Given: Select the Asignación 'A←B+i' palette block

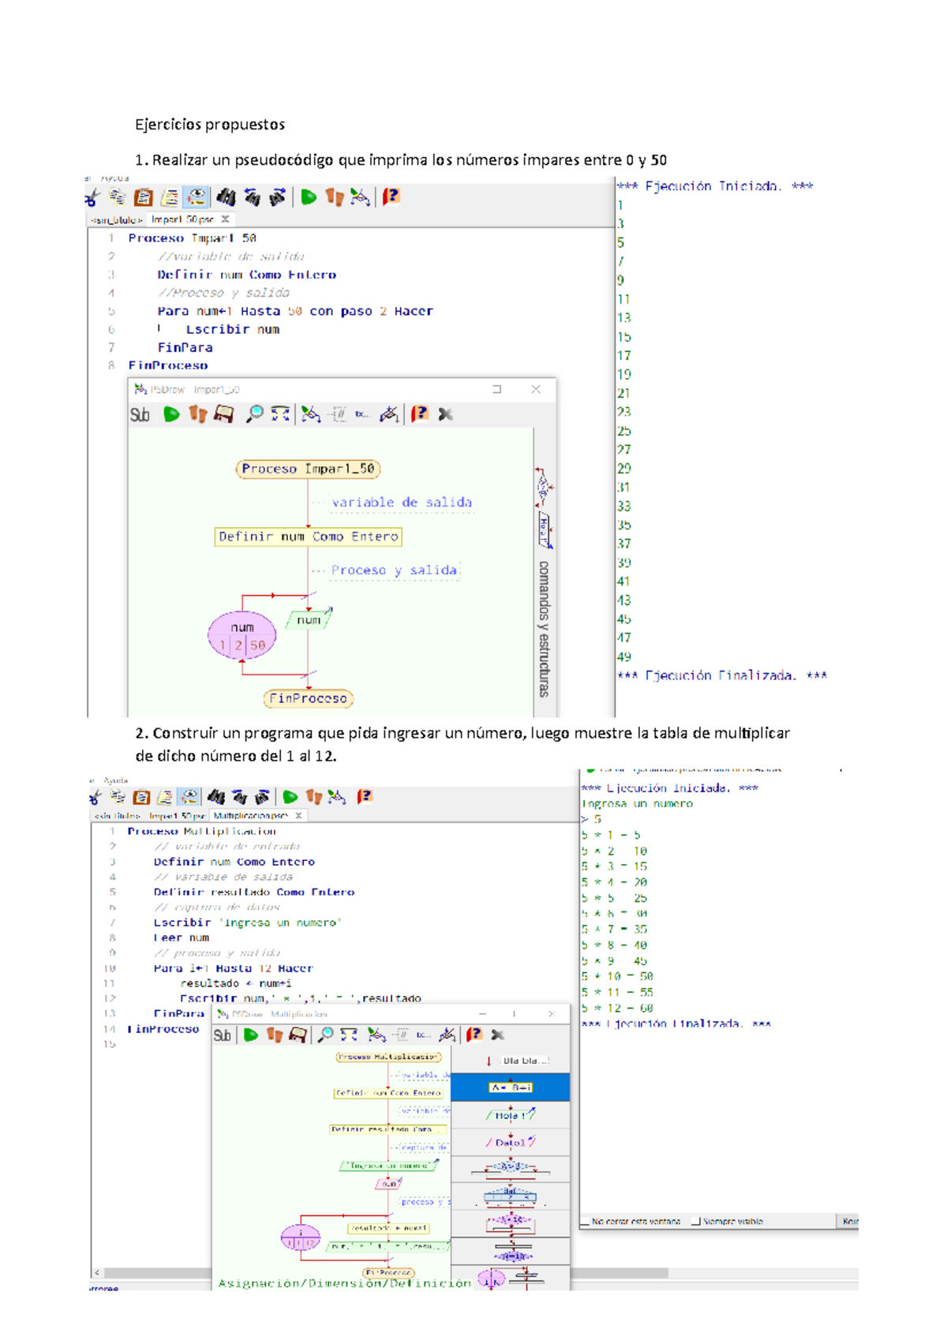Looking at the screenshot, I should click(511, 1087).
